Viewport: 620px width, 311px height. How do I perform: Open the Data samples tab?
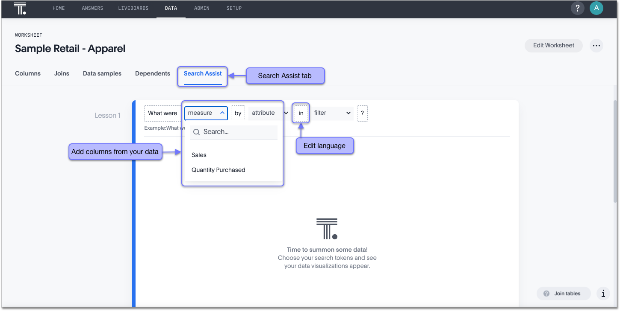click(x=102, y=73)
